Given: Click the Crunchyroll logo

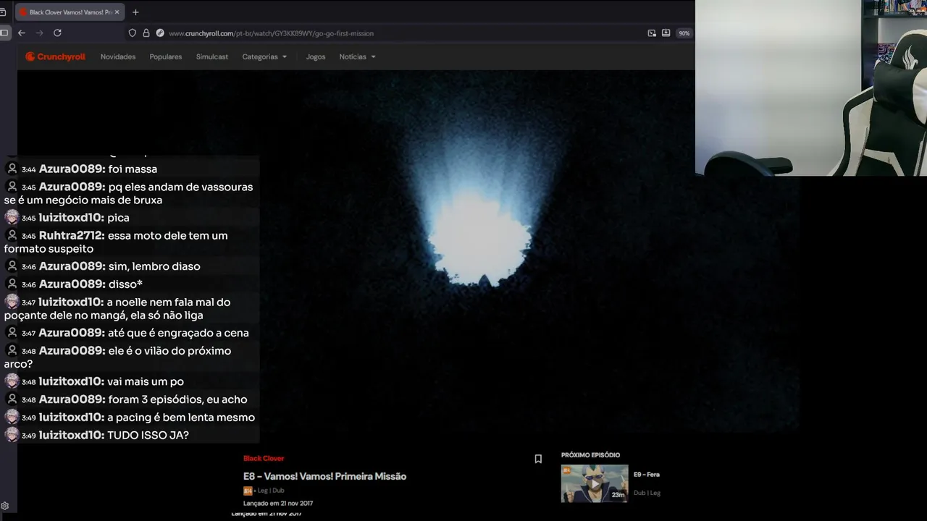Looking at the screenshot, I should [55, 56].
